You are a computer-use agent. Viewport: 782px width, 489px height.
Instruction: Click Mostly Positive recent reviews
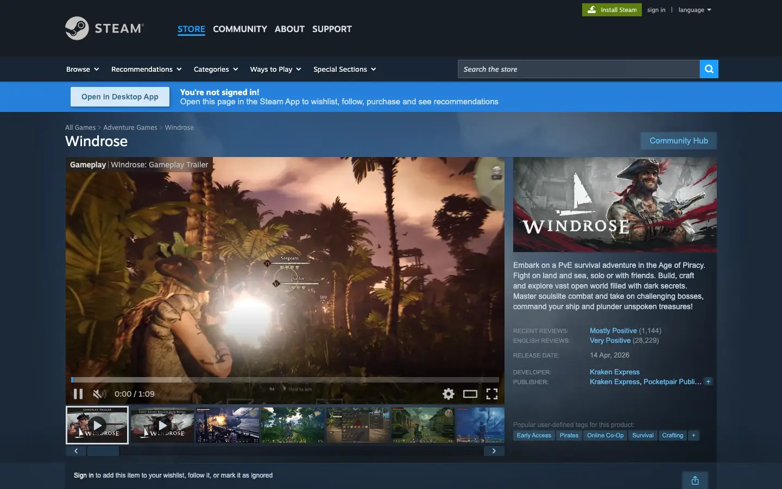point(613,330)
